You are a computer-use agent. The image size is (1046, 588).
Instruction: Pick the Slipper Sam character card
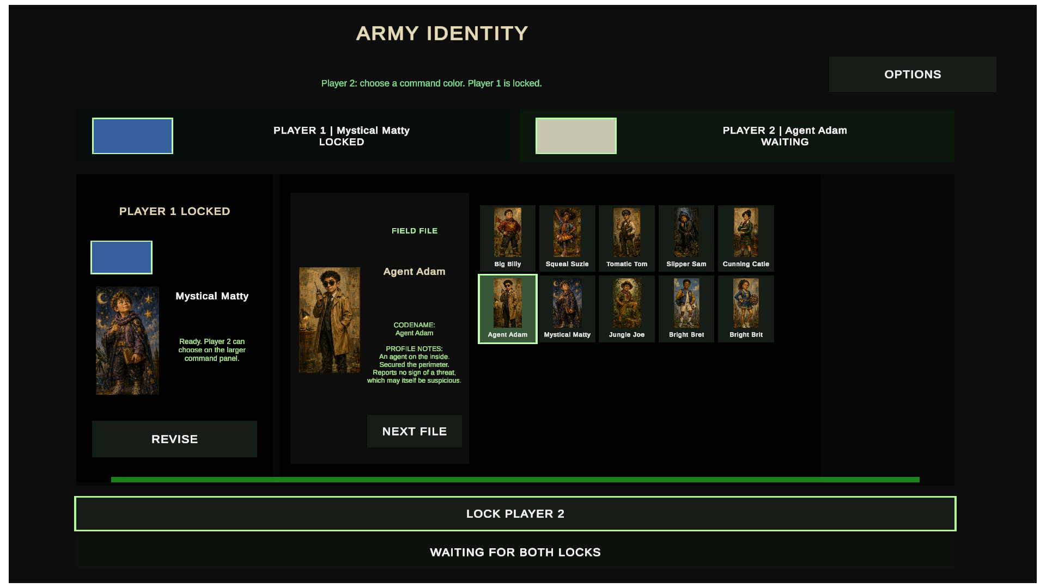click(x=686, y=238)
